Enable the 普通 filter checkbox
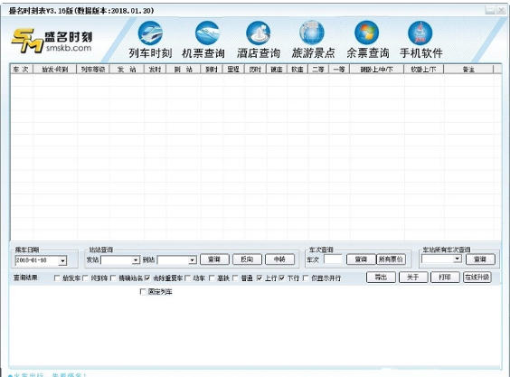Screen dimensions: 510x377 [x=235, y=278]
